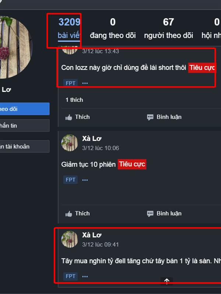This screenshot has width=221, height=294.
Task: Click comment bubble icon on 10:06 post
Action: click(150, 214)
